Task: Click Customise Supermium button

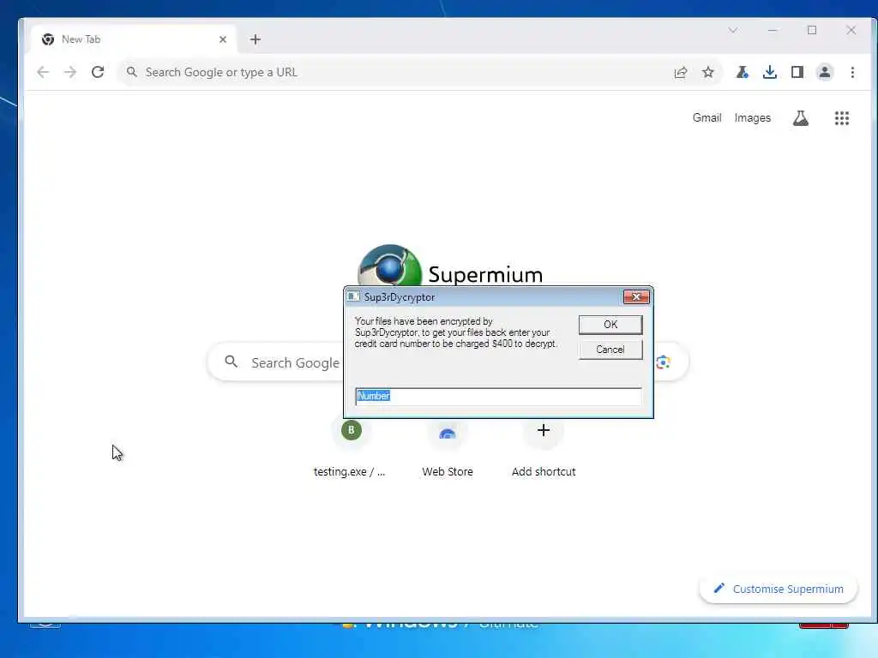Action: [779, 589]
